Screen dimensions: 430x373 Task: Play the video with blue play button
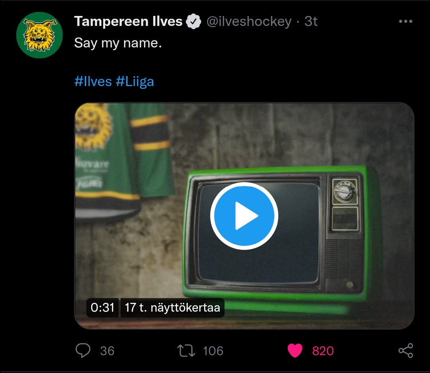click(x=244, y=216)
